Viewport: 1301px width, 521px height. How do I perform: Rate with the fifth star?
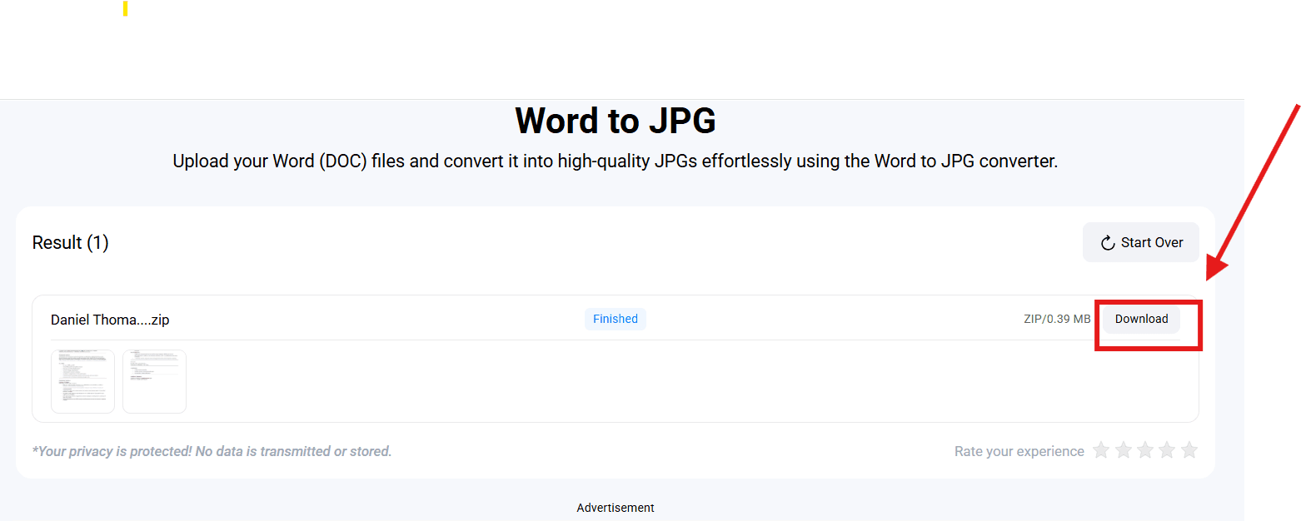(x=1189, y=451)
